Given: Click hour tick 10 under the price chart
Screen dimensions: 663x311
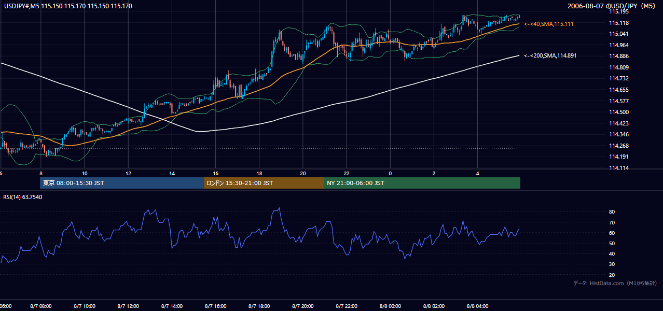Looking at the screenshot, I should click(84, 174).
